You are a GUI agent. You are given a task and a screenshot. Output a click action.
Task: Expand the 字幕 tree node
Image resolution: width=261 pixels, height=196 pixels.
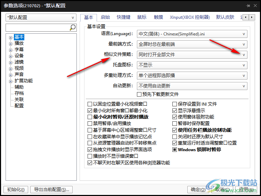tap(11, 50)
